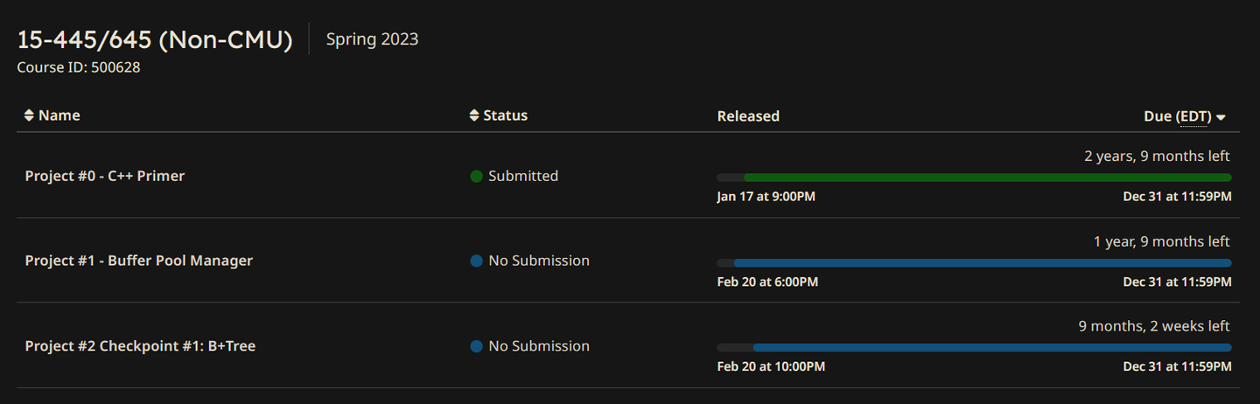This screenshot has height=404, width=1260.
Task: Open Project #2 Checkpoint #1: B+Tree
Action: coord(140,346)
